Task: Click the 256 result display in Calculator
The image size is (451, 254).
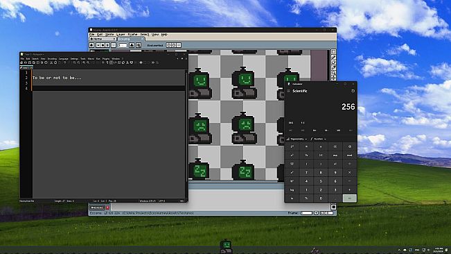Action: pyautogui.click(x=348, y=107)
